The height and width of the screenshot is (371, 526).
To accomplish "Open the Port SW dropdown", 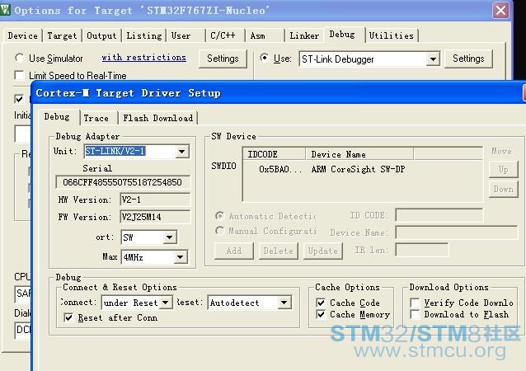I will click(x=170, y=237).
